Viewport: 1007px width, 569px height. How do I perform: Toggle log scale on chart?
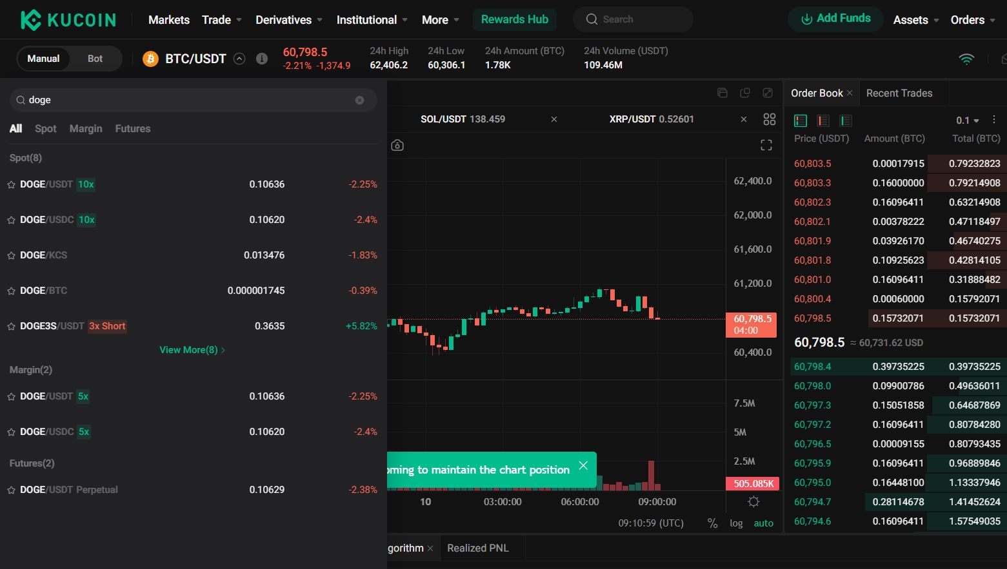click(736, 523)
